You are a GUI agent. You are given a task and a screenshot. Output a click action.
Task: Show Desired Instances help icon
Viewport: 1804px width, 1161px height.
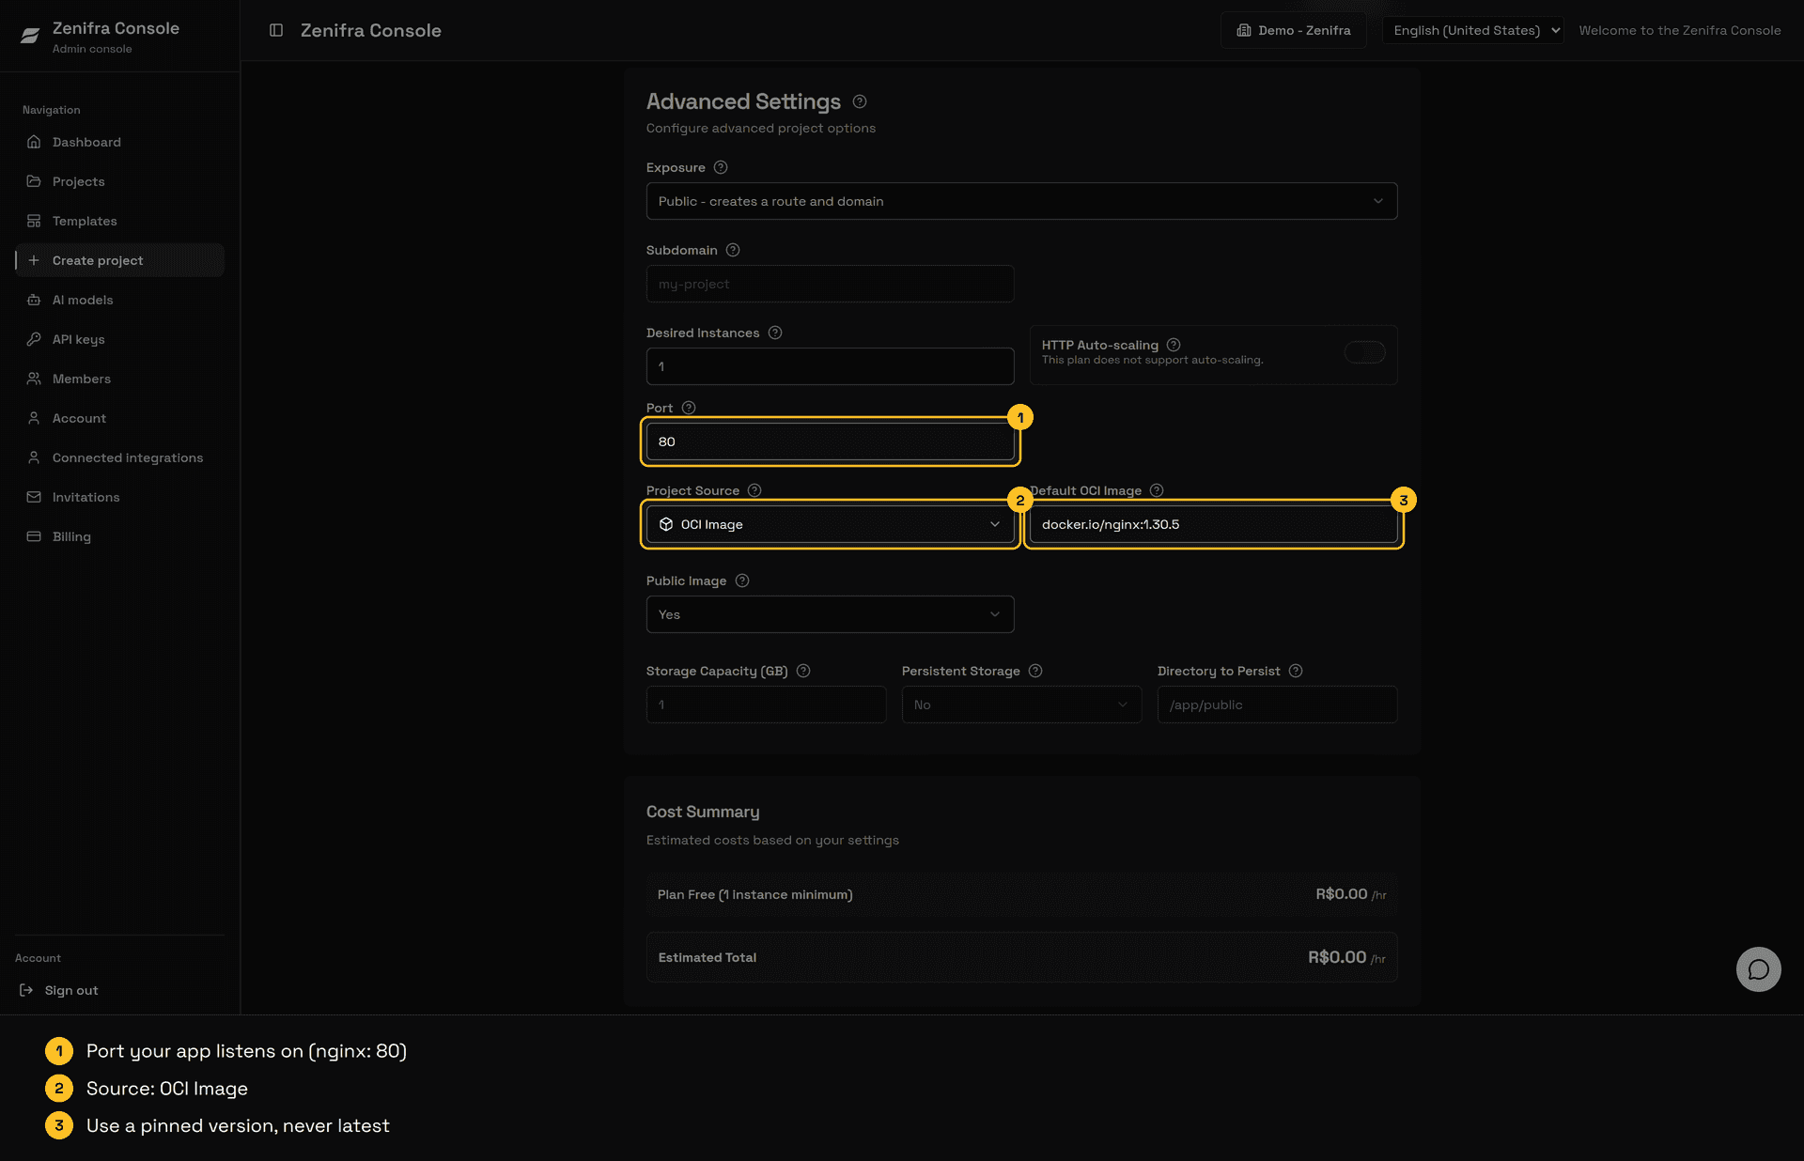point(775,333)
